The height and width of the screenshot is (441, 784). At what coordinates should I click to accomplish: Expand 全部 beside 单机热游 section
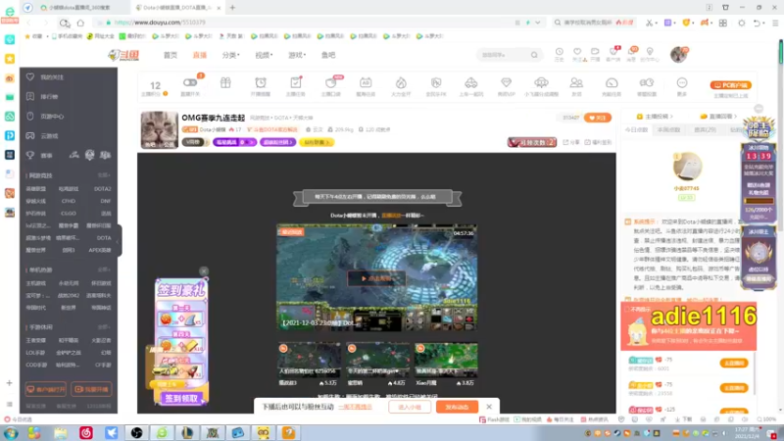point(104,269)
